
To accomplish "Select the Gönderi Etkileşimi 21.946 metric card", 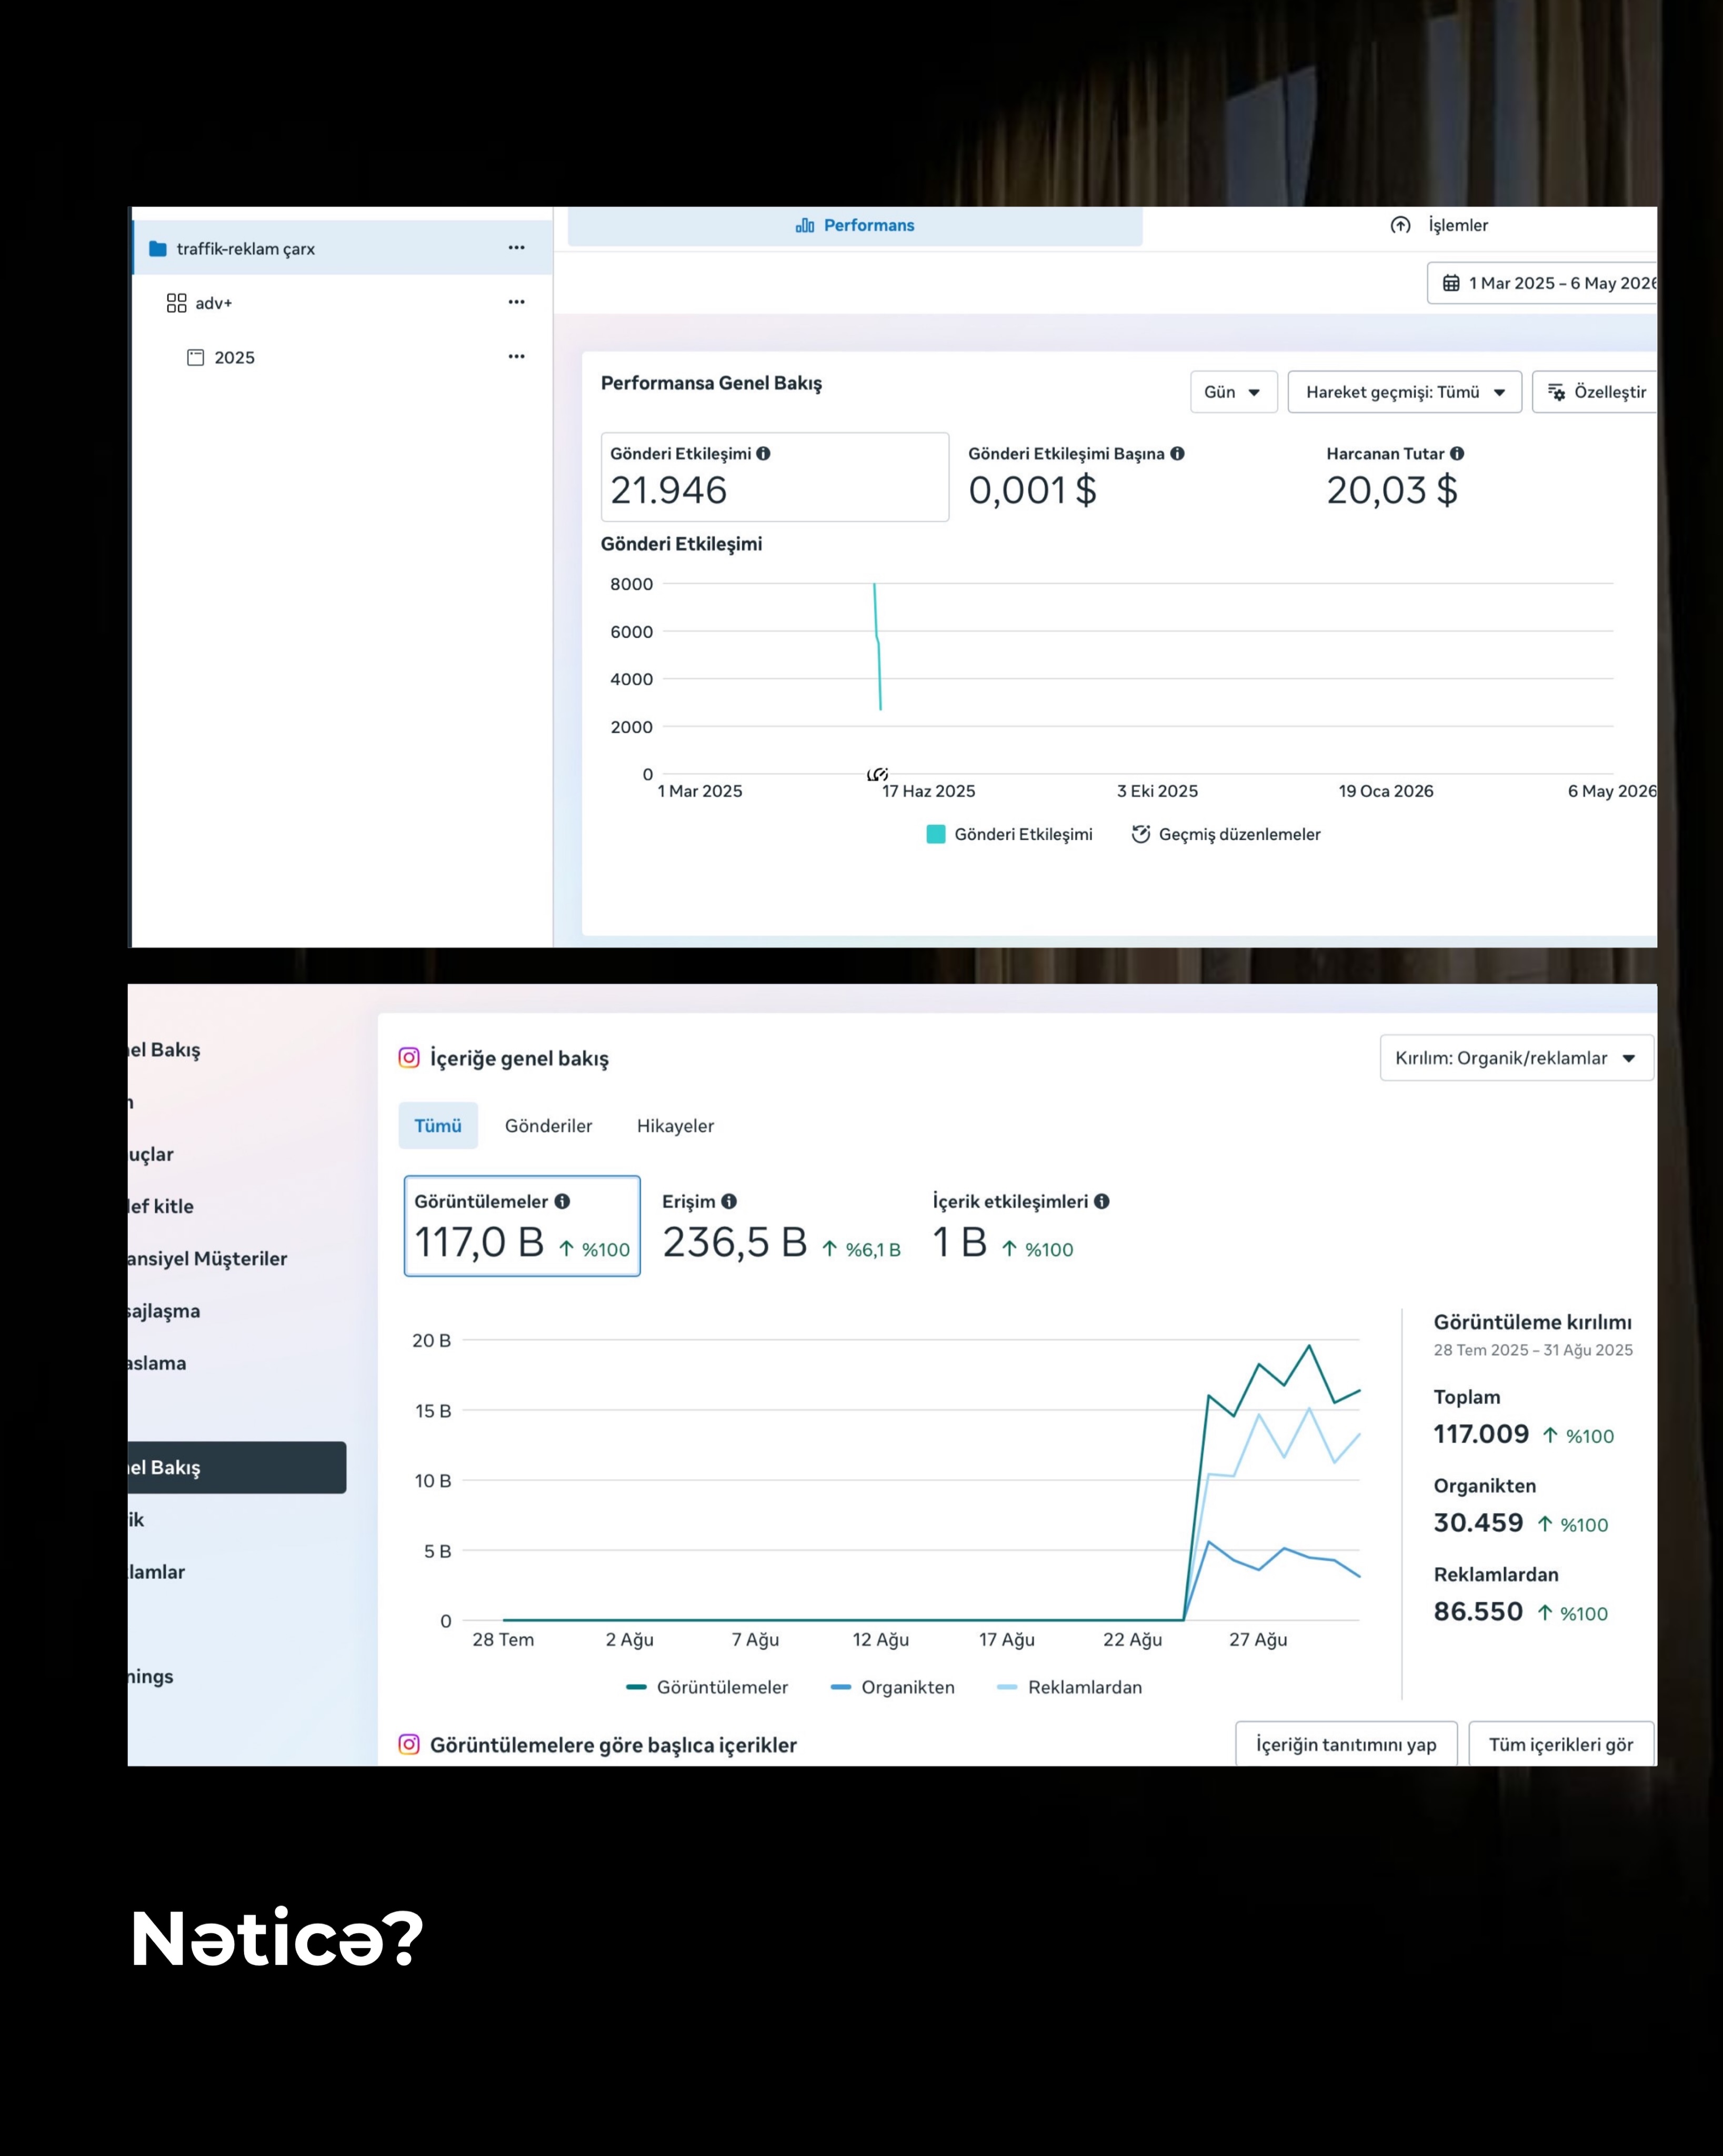I will 774,476.
